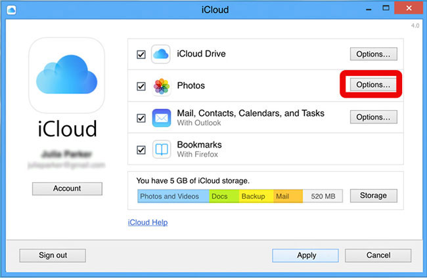Close the iCloud window
Viewport: 427px width, 278px height.
pos(409,8)
